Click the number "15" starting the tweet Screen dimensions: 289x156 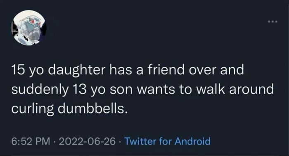tap(19, 70)
